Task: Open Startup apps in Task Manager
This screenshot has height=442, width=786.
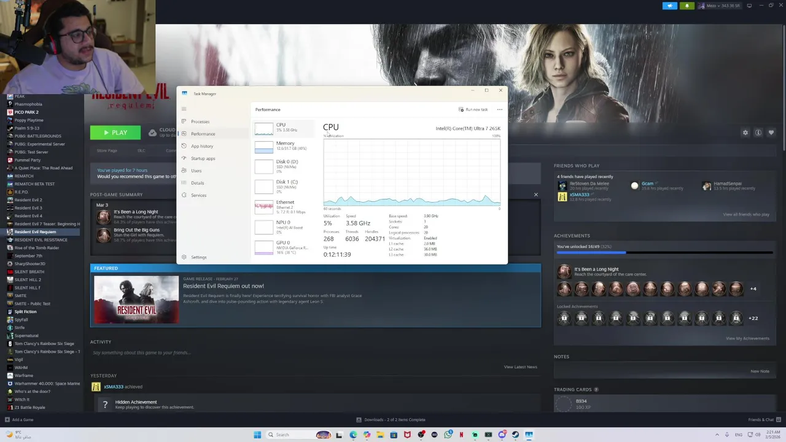Action: (212, 158)
